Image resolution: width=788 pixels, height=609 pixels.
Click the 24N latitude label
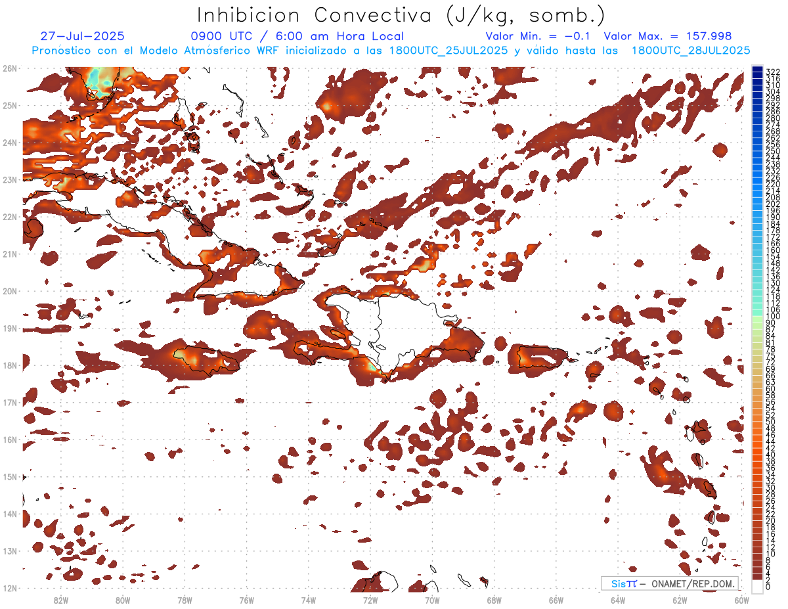10,142
